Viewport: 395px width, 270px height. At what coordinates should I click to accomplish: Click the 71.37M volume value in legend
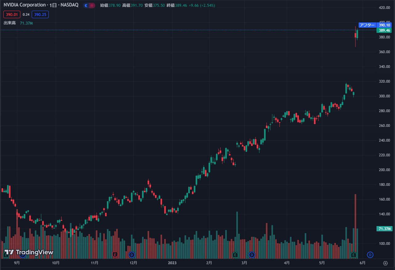click(x=26, y=23)
